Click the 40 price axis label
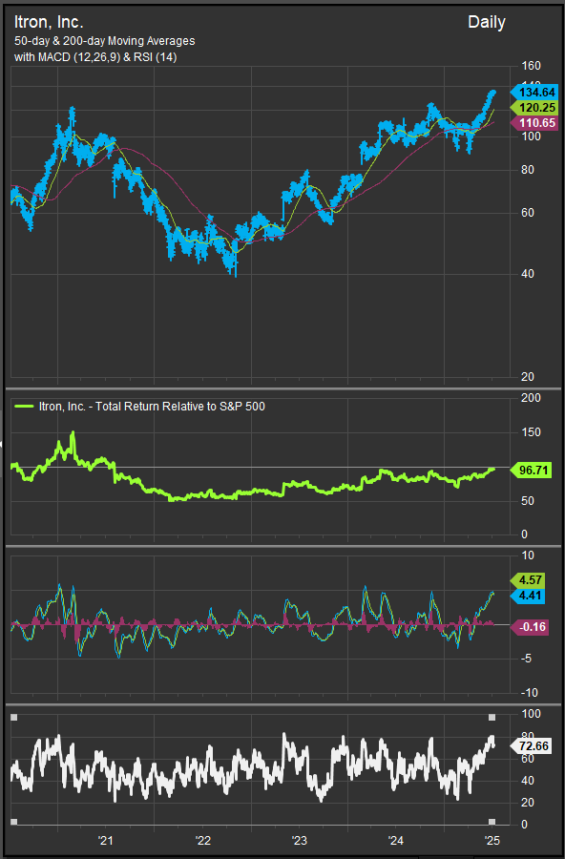Image resolution: width=565 pixels, height=859 pixels. (x=528, y=273)
